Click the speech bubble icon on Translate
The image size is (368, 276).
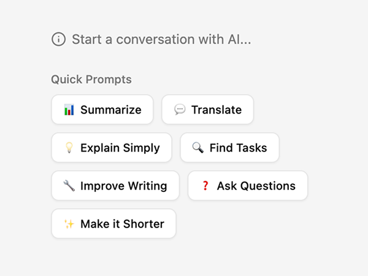[180, 110]
